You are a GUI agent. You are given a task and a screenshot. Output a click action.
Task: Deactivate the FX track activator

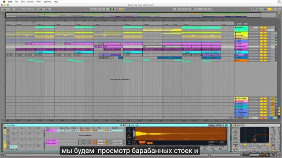point(263,61)
